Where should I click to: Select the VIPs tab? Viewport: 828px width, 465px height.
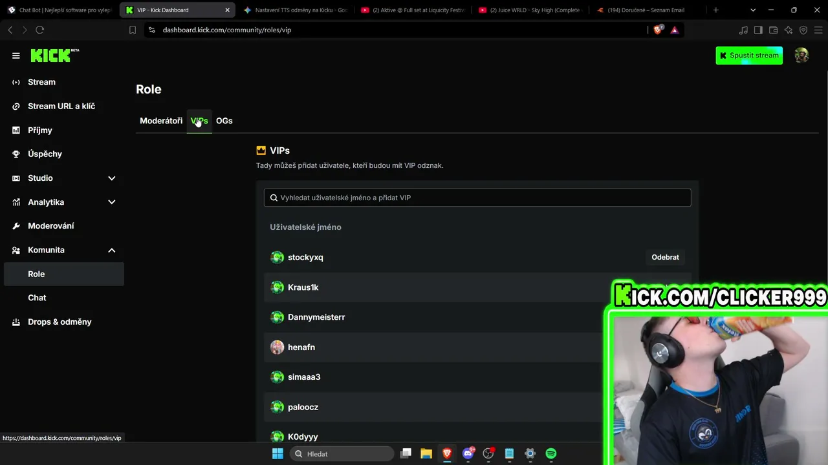coord(199,121)
